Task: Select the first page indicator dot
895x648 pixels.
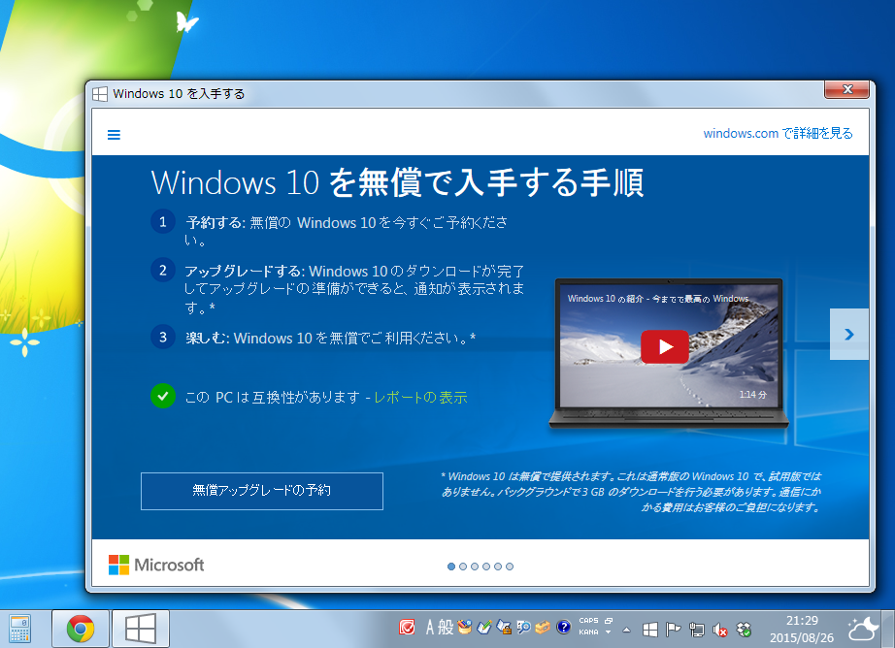Action: click(451, 567)
